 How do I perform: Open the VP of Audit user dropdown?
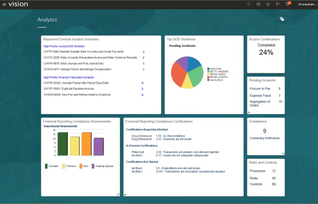click(x=307, y=4)
